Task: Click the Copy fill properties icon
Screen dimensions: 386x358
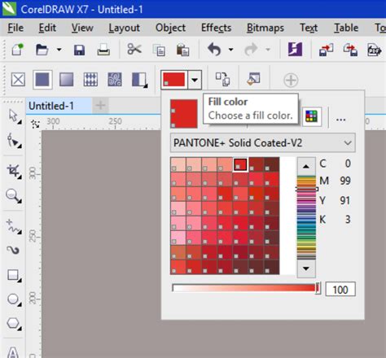Action: tap(223, 80)
